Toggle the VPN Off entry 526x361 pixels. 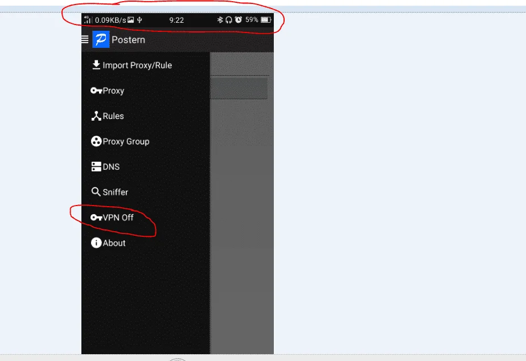146,218
